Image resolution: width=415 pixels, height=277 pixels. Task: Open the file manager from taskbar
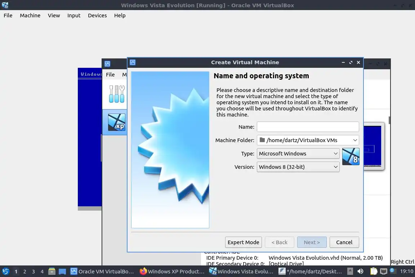pos(52,272)
